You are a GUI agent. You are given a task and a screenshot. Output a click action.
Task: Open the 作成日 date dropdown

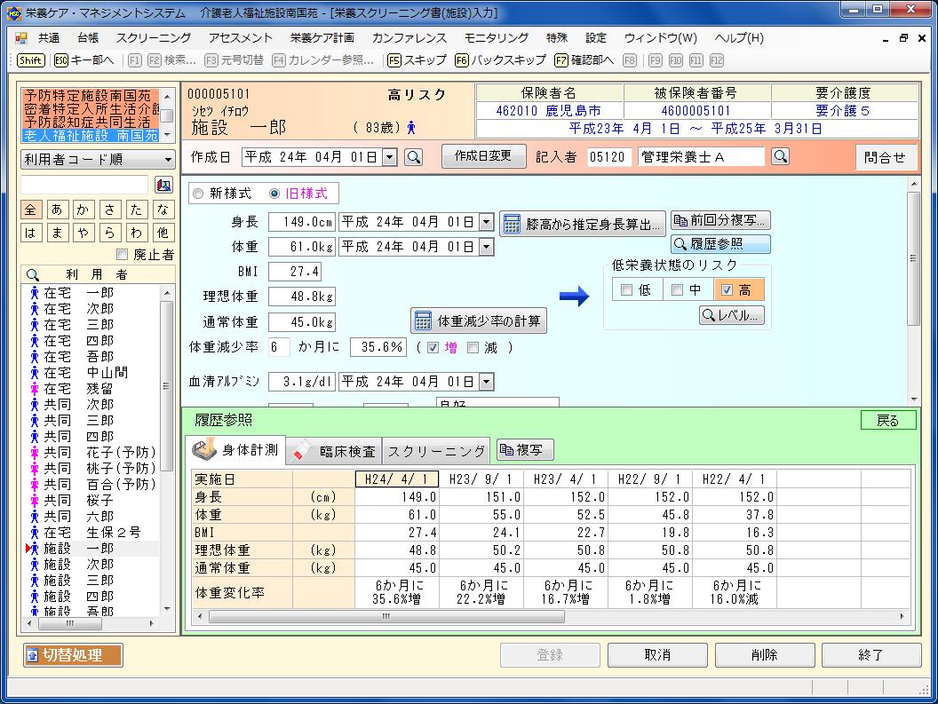click(389, 157)
